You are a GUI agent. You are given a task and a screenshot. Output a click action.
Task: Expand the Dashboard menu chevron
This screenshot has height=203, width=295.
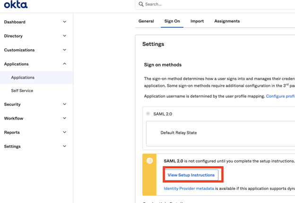pos(64,22)
